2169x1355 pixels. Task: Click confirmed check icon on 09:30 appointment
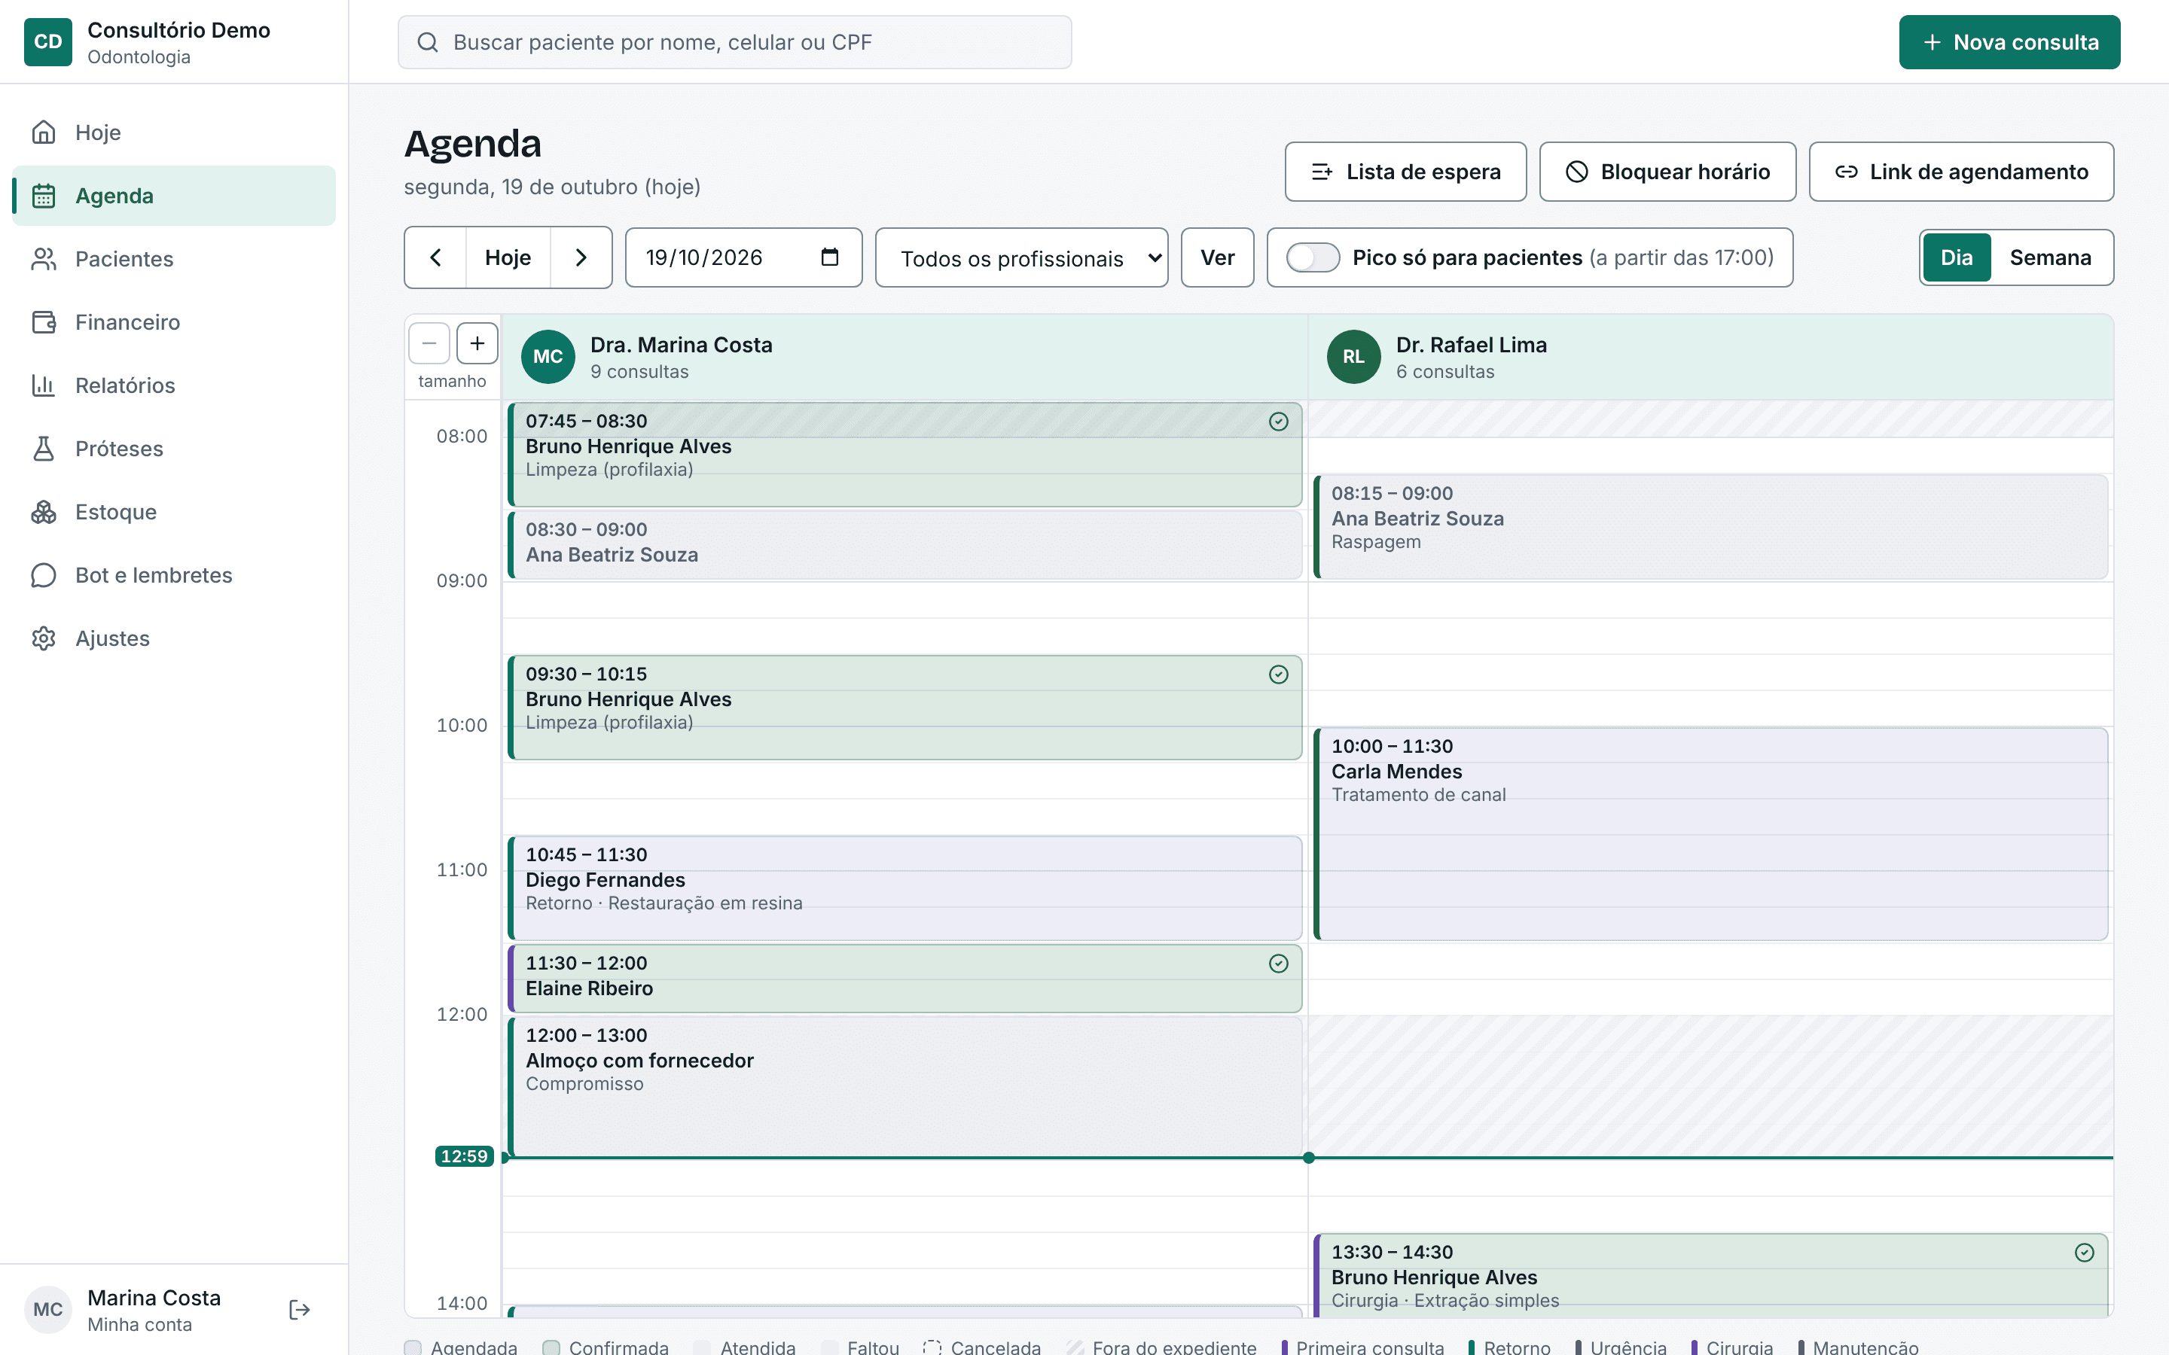[x=1278, y=674]
